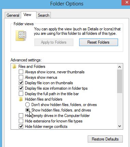Screen dimensions: 130x147
Task: Click the scroll down arrow in Advanced settings
Action: click(119, 126)
